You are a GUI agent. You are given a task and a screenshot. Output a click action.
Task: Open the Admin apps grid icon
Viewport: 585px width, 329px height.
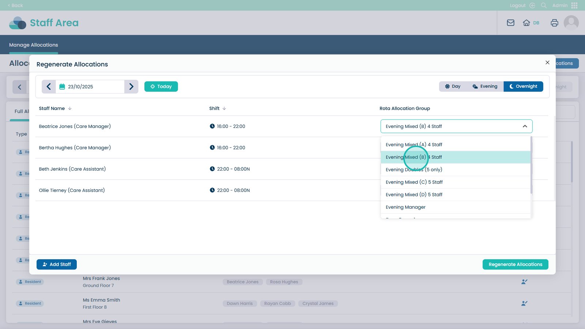point(574,5)
